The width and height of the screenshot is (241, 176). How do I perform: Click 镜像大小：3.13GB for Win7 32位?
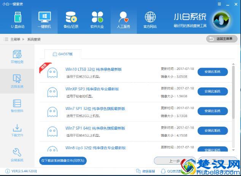pos(174,116)
